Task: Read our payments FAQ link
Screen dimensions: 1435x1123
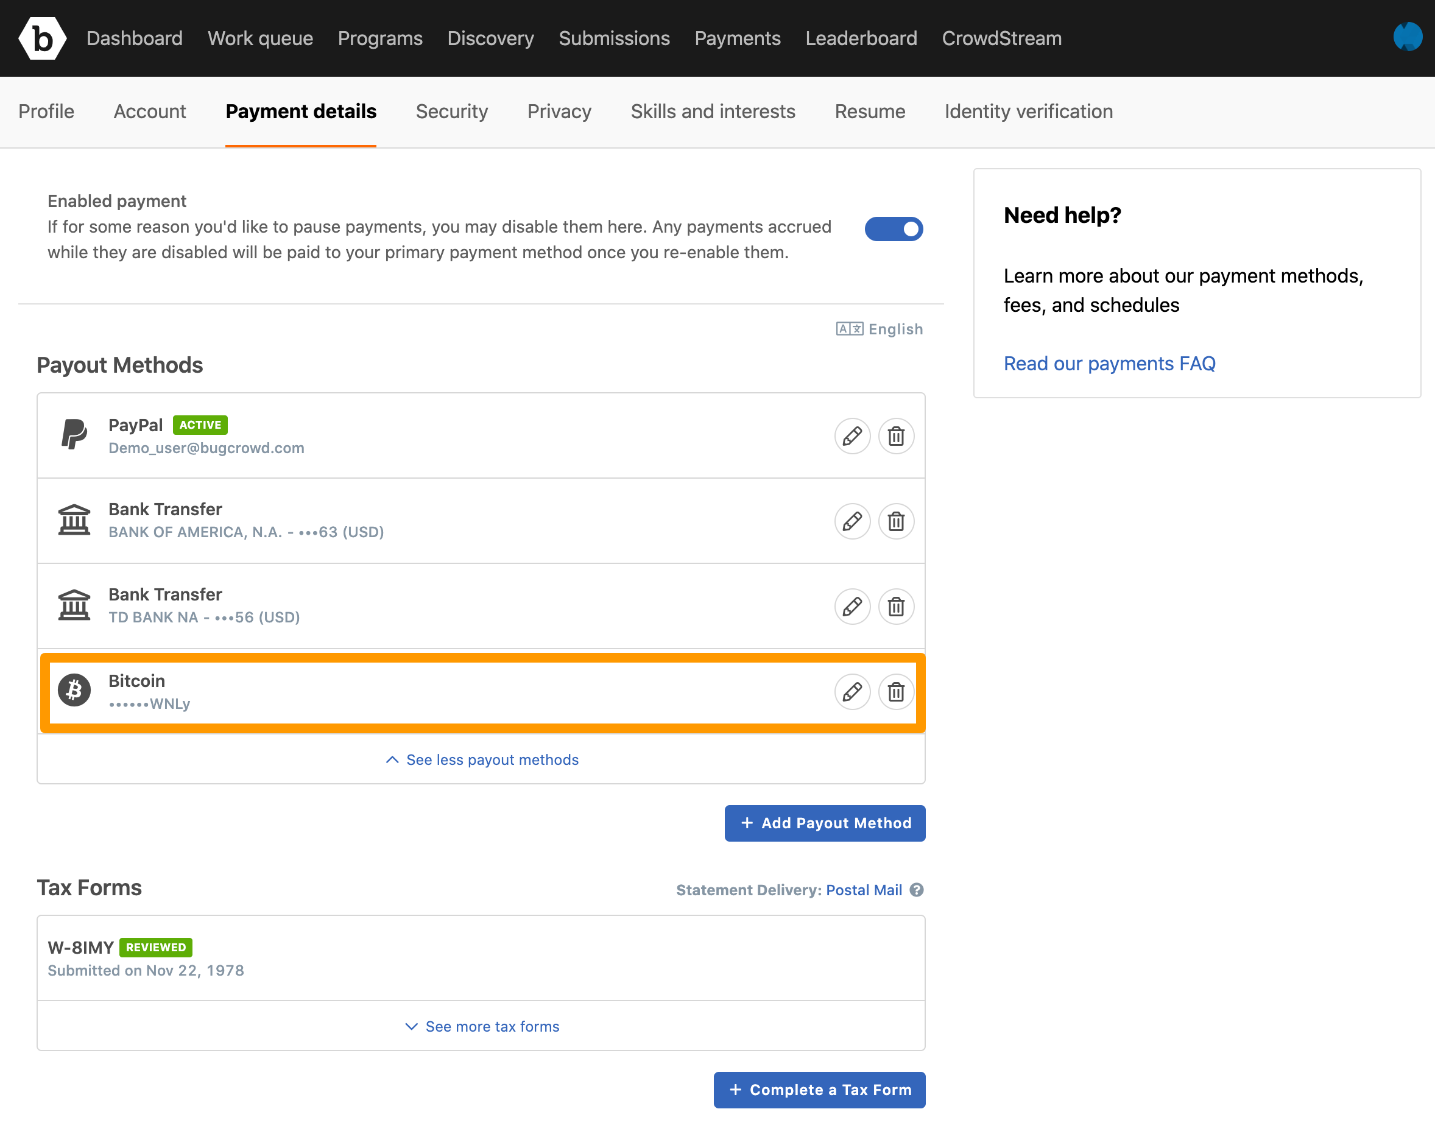Action: point(1110,364)
